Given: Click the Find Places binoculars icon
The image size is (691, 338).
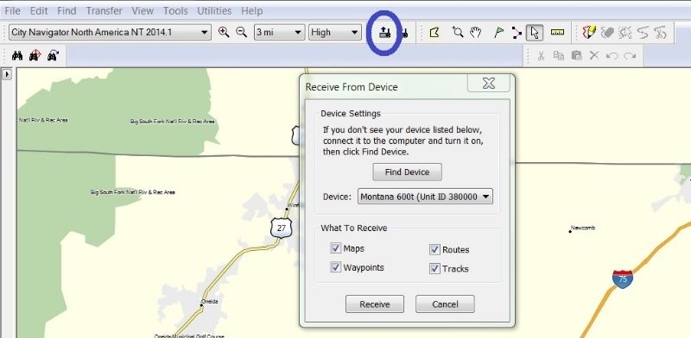Looking at the screenshot, I should point(17,55).
